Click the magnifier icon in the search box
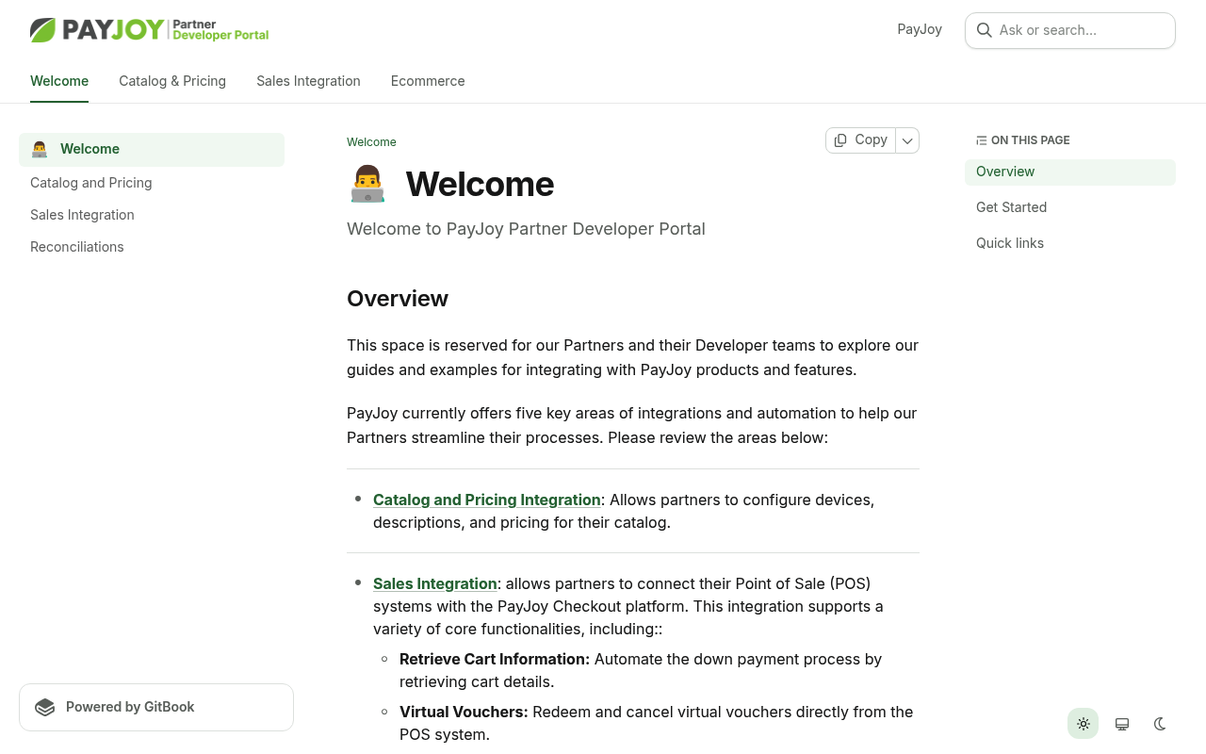This screenshot has height=754, width=1206. click(x=985, y=30)
